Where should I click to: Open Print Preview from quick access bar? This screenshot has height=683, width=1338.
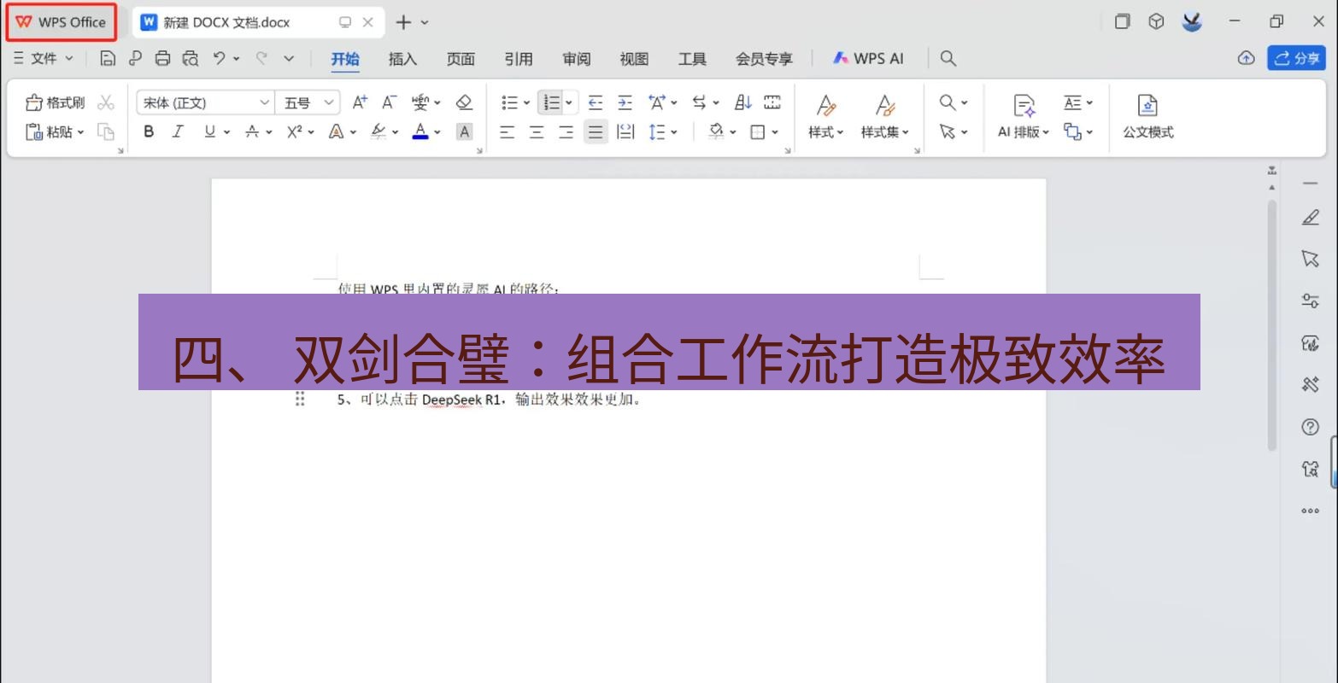[191, 58]
